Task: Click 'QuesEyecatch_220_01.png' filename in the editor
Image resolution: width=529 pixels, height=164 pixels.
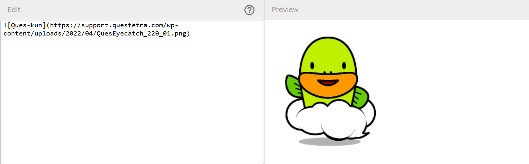Action: 141,34
